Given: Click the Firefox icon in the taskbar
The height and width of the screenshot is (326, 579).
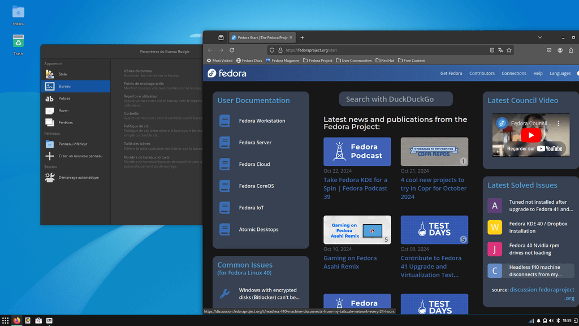Looking at the screenshot, I should [x=16, y=320].
